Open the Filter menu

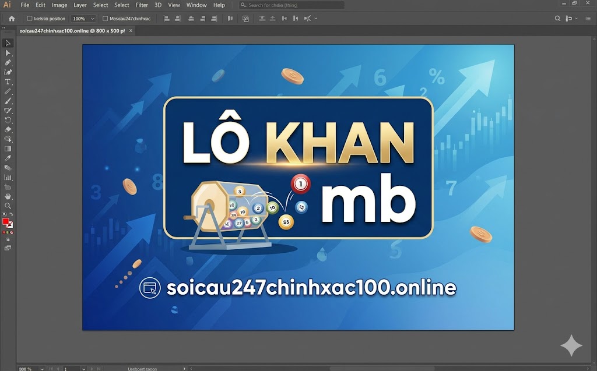[x=142, y=5]
